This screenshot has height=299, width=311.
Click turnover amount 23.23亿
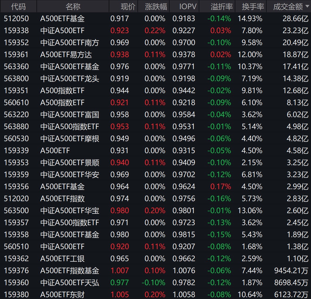295,31
